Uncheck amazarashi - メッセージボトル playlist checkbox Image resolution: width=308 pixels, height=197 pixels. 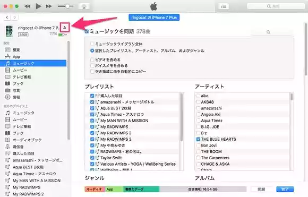pos(92,102)
